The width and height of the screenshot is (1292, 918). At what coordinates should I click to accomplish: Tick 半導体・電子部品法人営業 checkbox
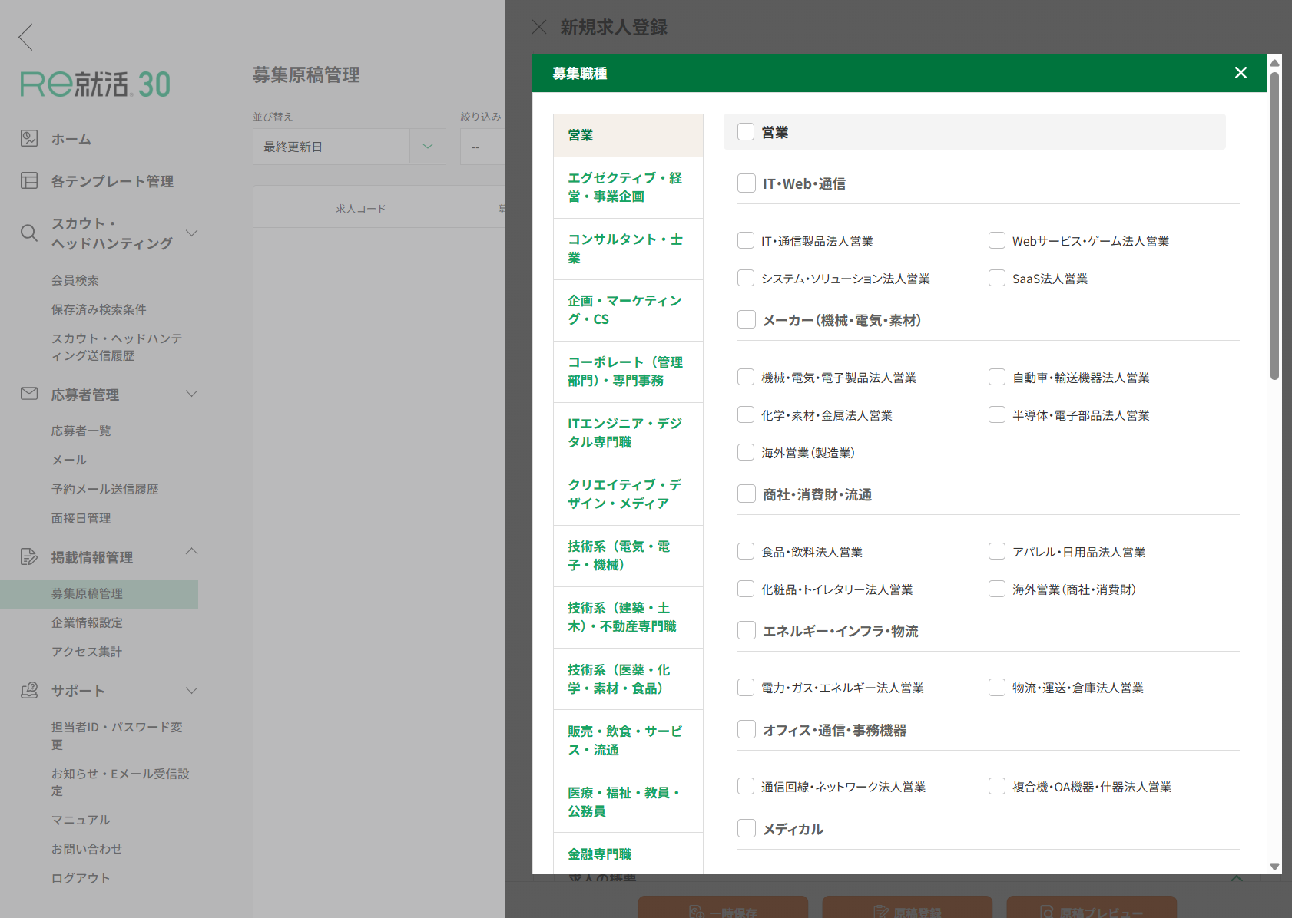(x=997, y=414)
